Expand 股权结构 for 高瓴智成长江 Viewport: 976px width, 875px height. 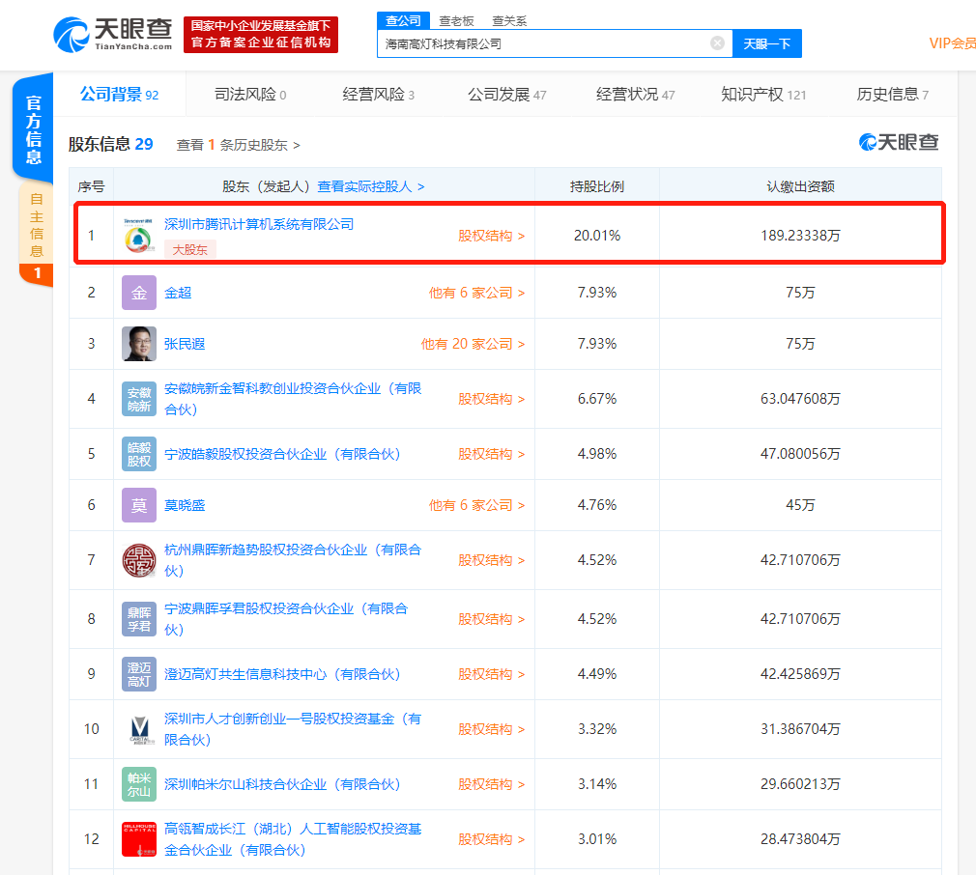tap(491, 839)
